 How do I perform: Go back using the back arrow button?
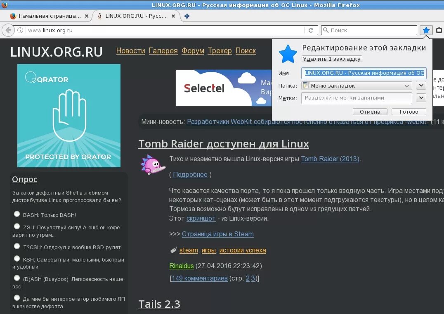coord(8,30)
